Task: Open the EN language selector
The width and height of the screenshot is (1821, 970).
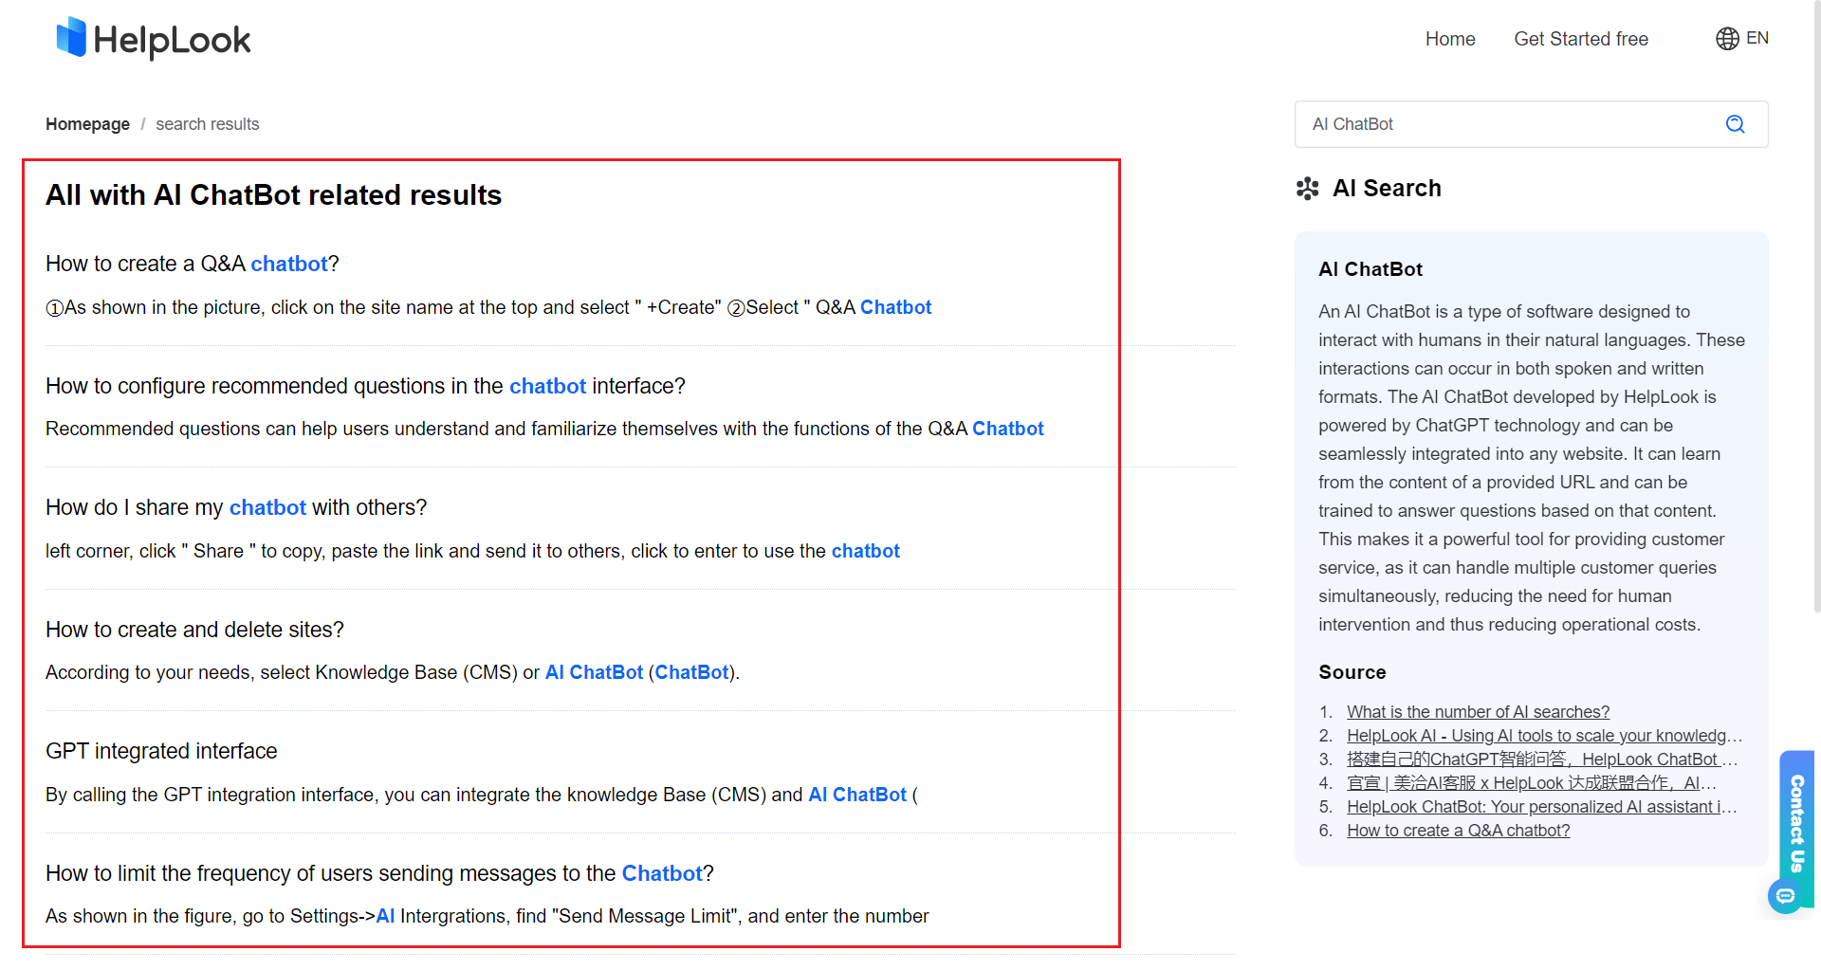Action: point(1757,38)
